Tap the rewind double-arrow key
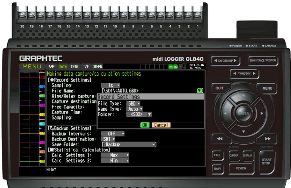The image size is (291, 188). point(220,139)
